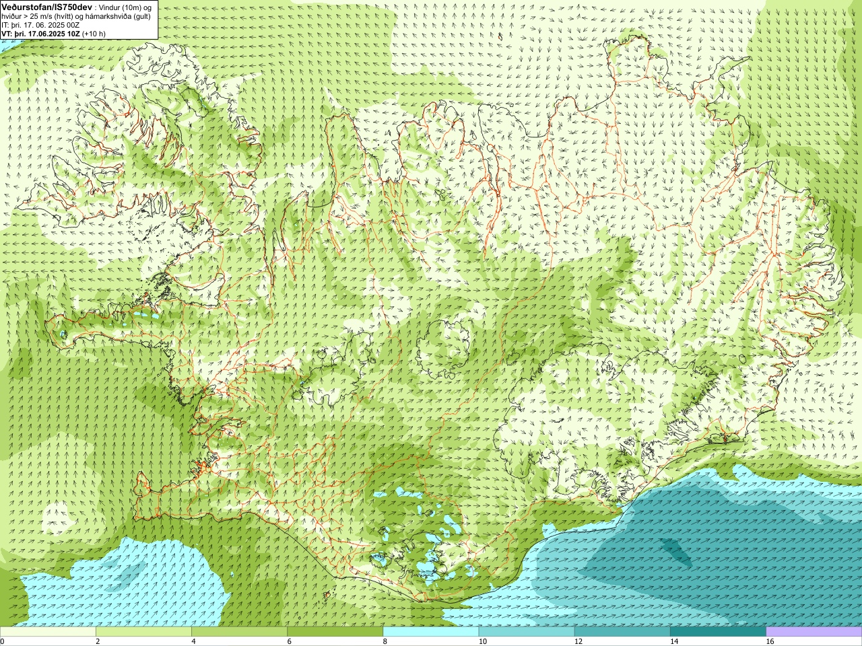Image resolution: width=862 pixels, height=646 pixels.
Task: Click the '16' legend scale label
Action: [x=770, y=641]
